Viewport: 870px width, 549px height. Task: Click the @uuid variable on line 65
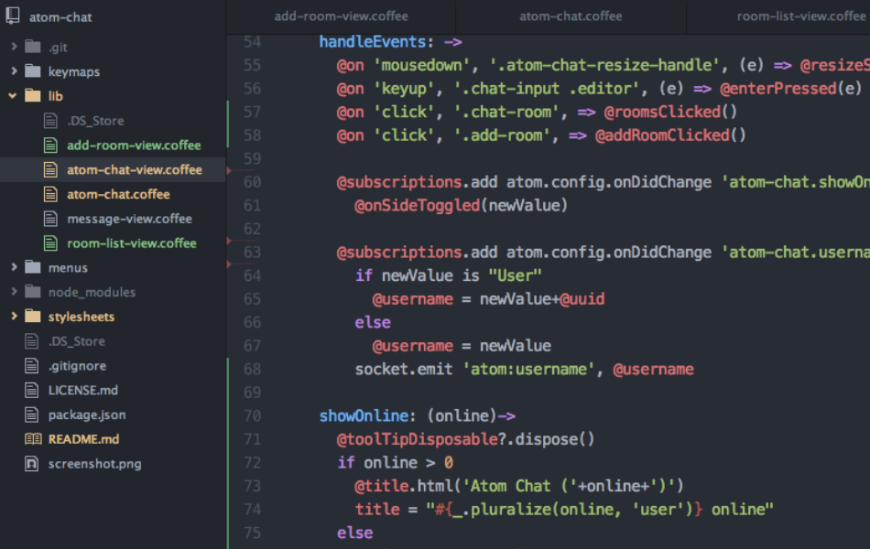[x=582, y=299]
